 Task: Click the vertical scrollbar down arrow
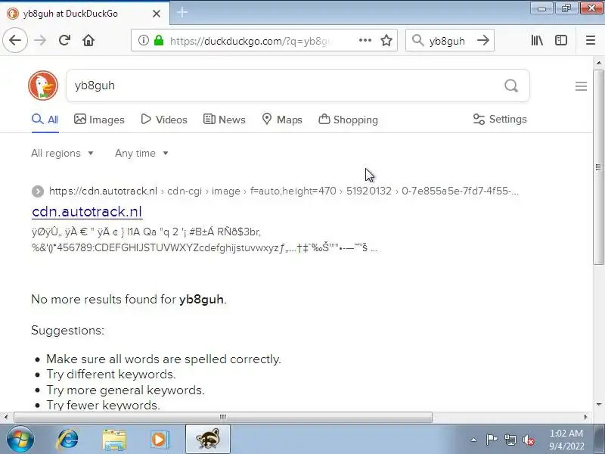point(598,404)
